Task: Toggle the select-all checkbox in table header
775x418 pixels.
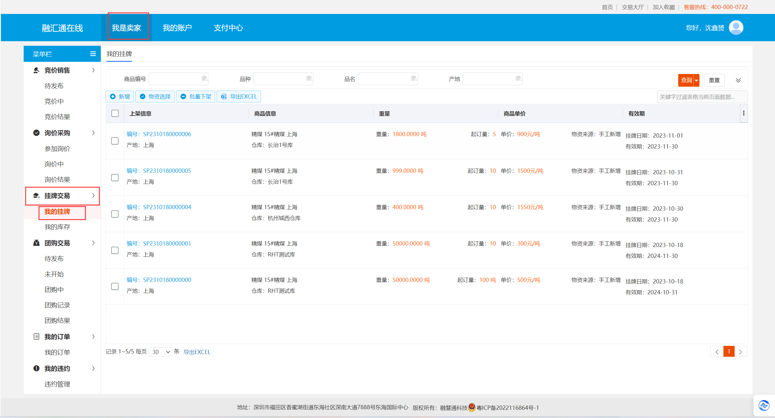Action: coord(115,113)
